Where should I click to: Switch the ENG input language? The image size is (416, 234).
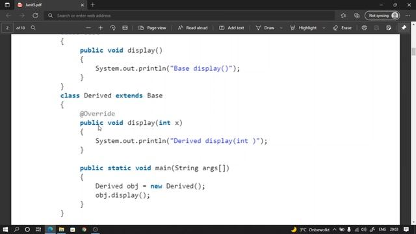pyautogui.click(x=382, y=229)
